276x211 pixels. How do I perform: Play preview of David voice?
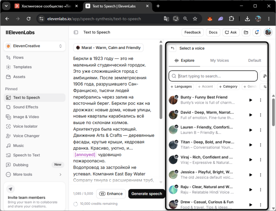[251, 115]
